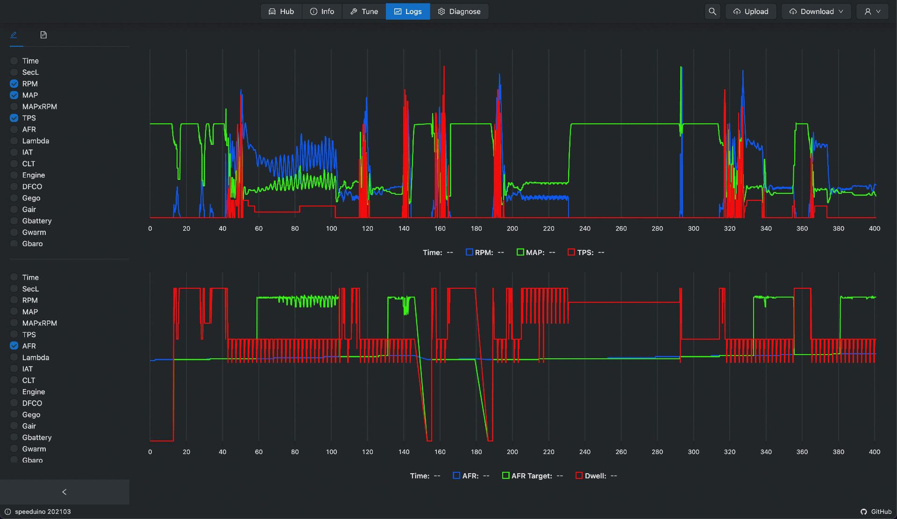Click the green AFR Target legend swatch
Image resolution: width=897 pixels, height=519 pixels.
tap(506, 476)
